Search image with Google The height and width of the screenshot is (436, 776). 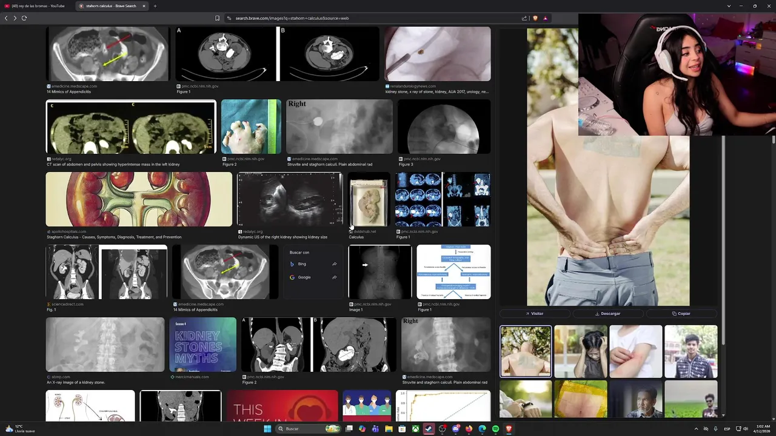coord(313,277)
